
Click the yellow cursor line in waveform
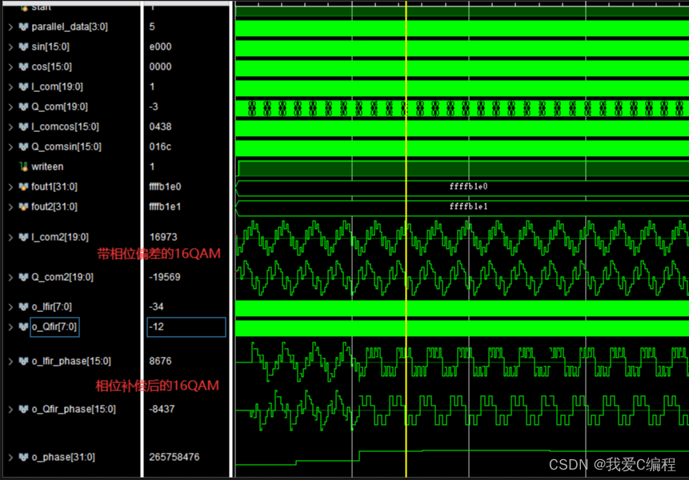pyautogui.click(x=407, y=240)
